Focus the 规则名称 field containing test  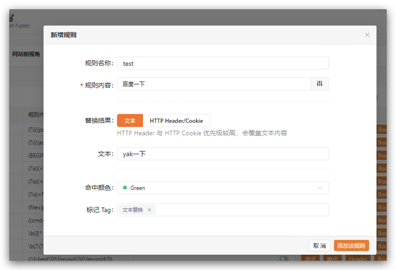(223, 63)
